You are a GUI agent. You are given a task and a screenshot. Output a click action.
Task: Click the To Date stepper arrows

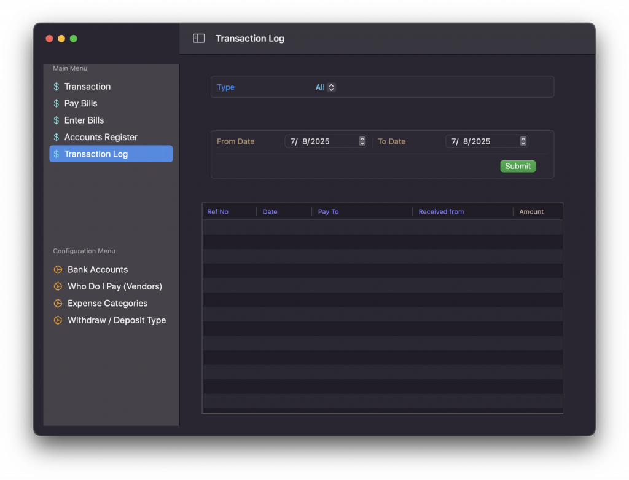(523, 141)
